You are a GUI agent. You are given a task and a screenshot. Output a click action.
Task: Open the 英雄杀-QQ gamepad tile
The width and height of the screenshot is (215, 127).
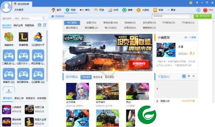pyautogui.click(x=9, y=74)
